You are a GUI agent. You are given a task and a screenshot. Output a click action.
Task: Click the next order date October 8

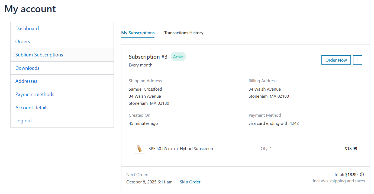pyautogui.click(x=149, y=182)
